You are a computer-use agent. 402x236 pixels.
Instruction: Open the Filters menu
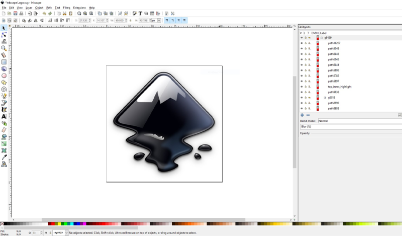[66, 8]
